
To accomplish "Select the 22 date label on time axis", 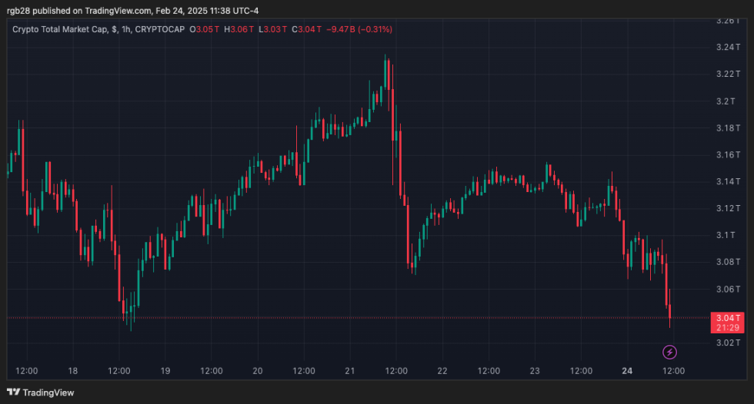I will 442,371.
